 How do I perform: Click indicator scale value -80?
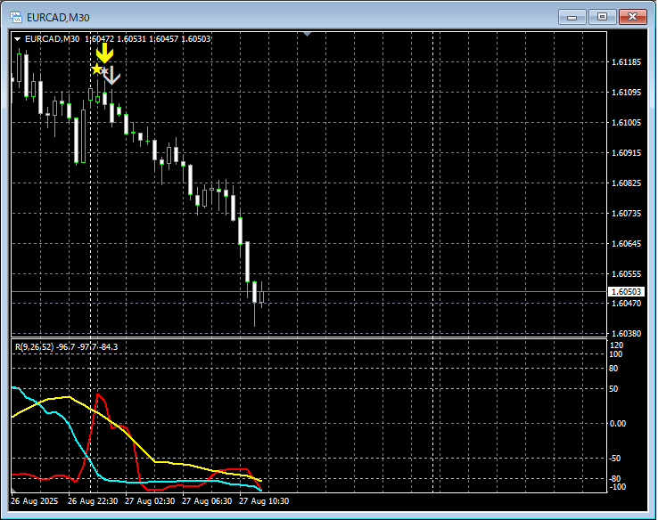click(615, 479)
